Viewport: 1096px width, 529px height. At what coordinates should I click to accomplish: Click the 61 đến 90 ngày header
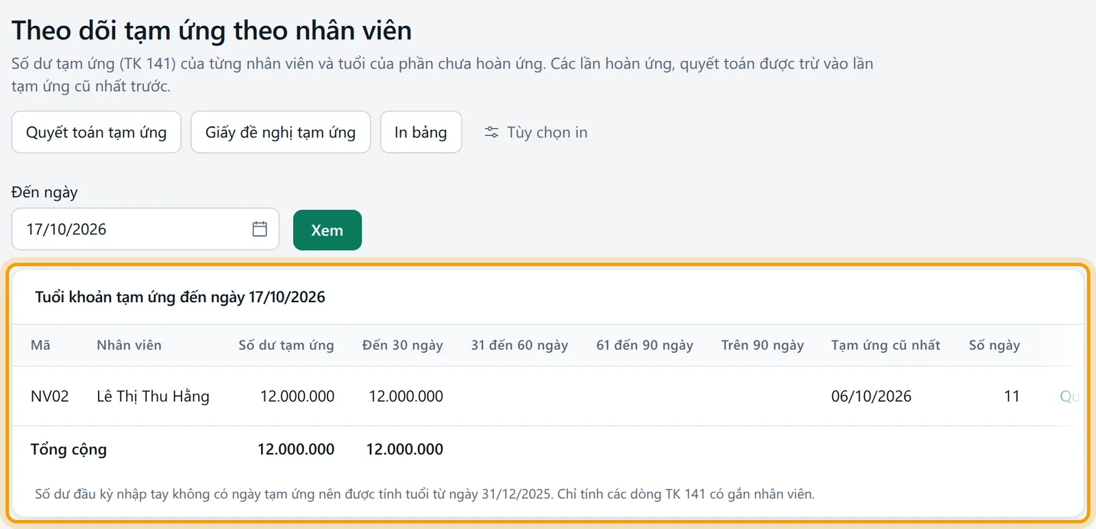click(645, 345)
